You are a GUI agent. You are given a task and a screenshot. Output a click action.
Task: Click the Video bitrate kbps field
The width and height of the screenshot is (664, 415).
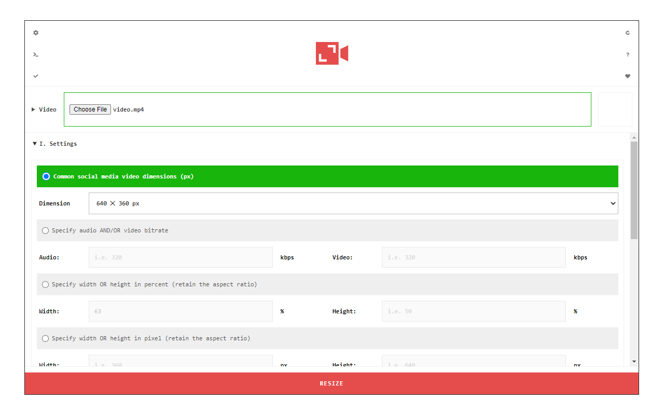[473, 257]
